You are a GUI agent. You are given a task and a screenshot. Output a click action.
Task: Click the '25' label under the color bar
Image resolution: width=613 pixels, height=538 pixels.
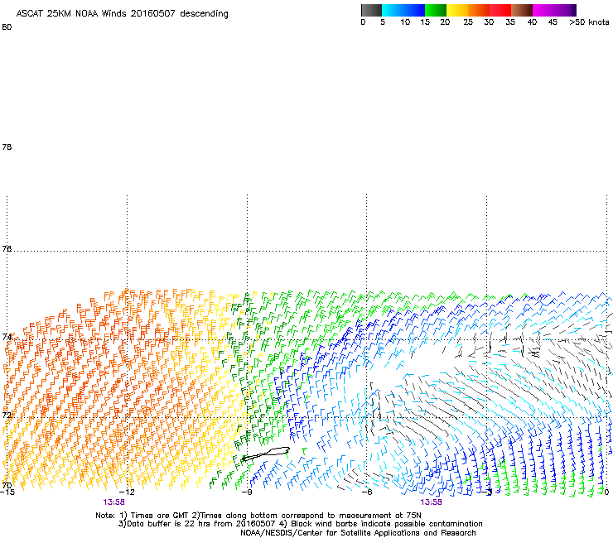click(x=468, y=22)
